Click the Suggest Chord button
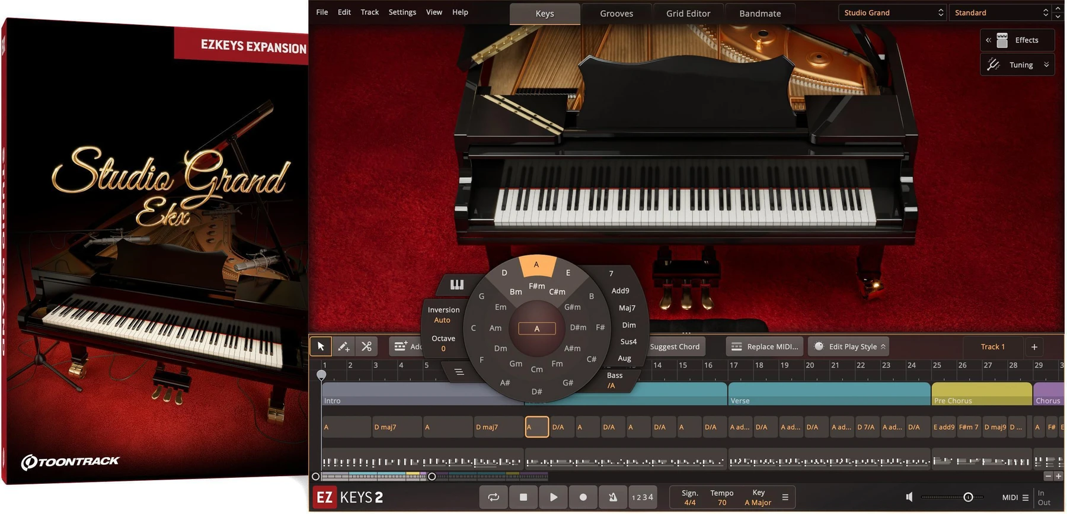 pos(675,346)
